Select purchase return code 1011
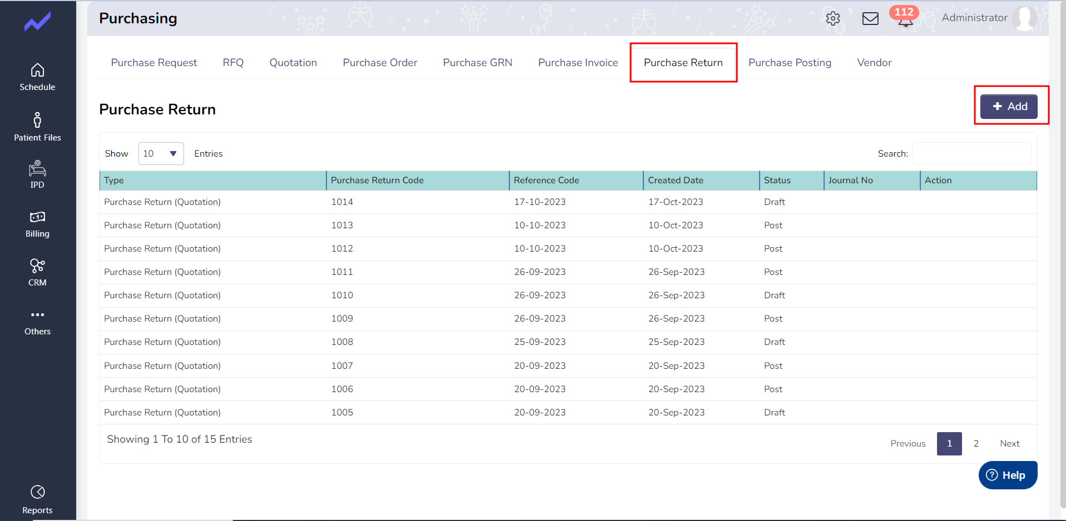The height and width of the screenshot is (521, 1066). tap(342, 272)
